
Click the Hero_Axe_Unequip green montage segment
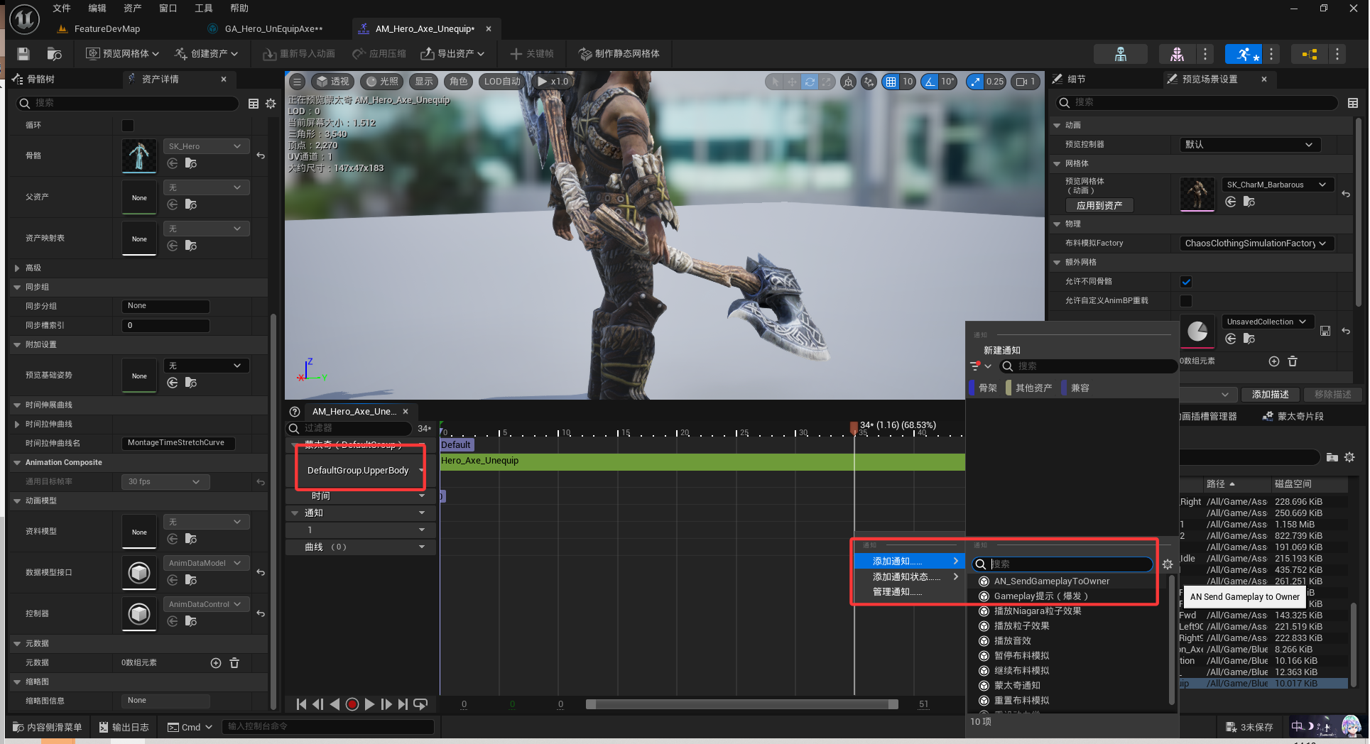(702, 461)
